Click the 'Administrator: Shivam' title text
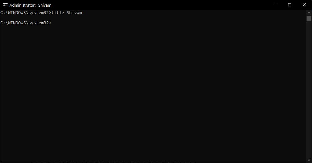 (31, 5)
